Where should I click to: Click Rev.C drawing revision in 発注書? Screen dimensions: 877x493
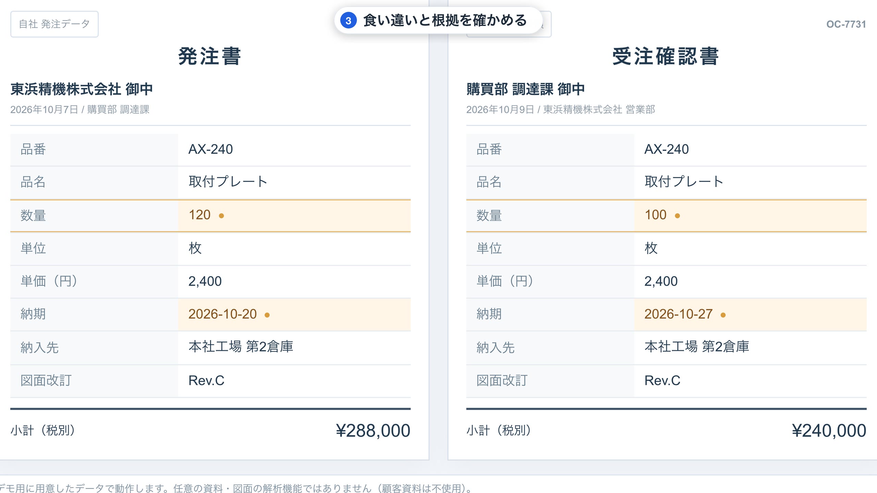tap(207, 380)
